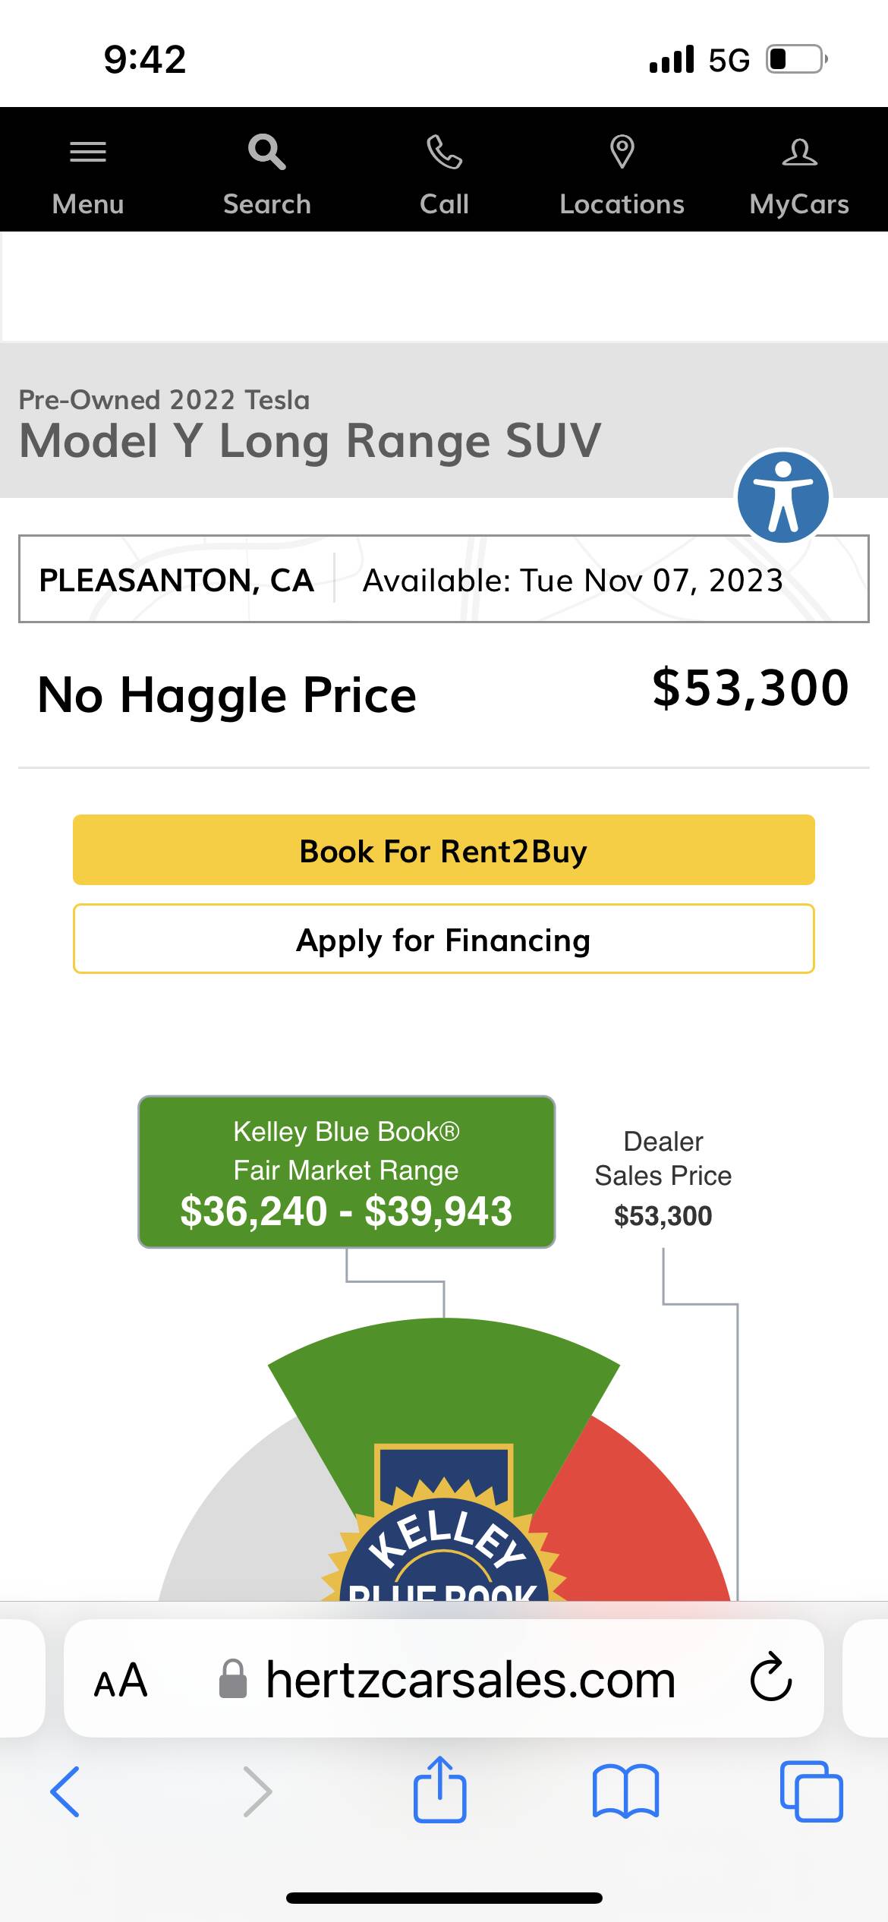Tap the PLEASANTON, CA location label
Viewport: 888px width, 1922px height.
176,580
